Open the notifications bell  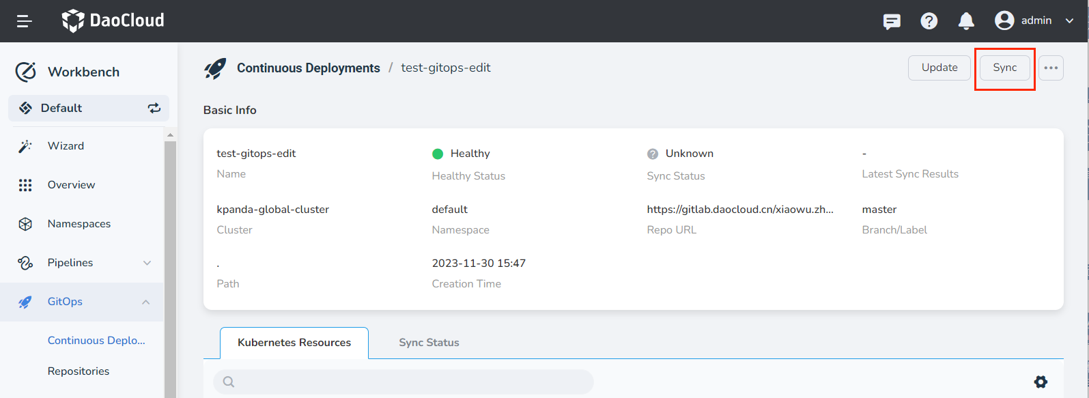966,21
